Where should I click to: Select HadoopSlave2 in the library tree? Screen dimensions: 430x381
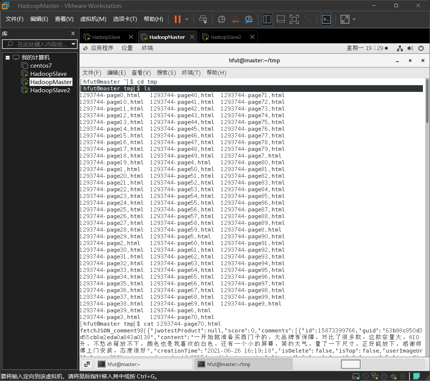click(50, 90)
